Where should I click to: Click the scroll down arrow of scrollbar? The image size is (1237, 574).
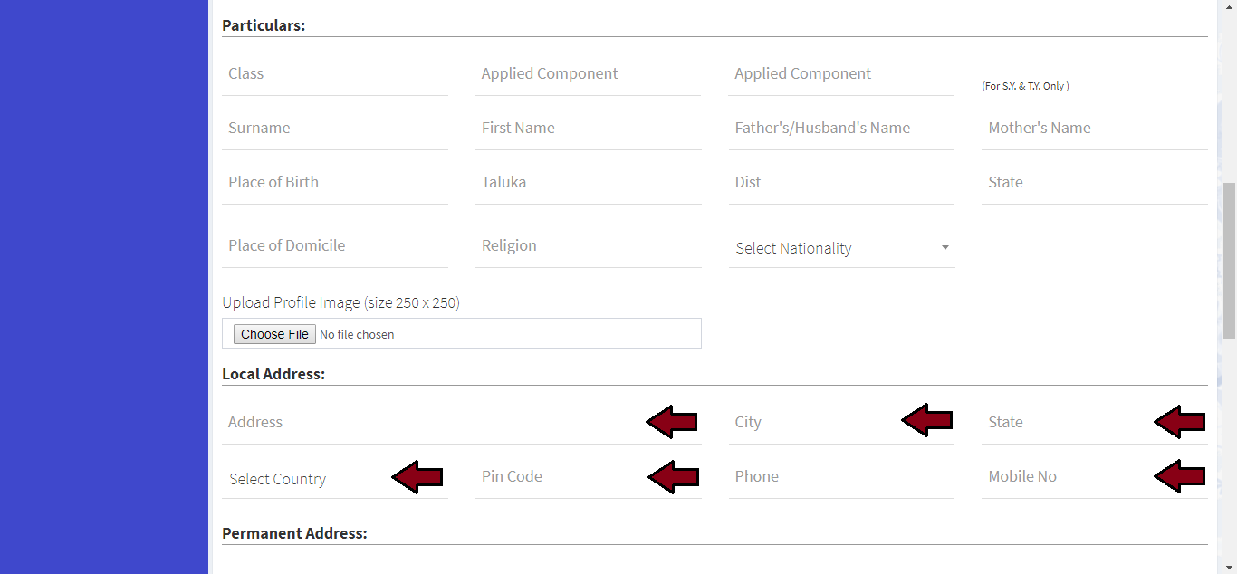click(x=1229, y=567)
